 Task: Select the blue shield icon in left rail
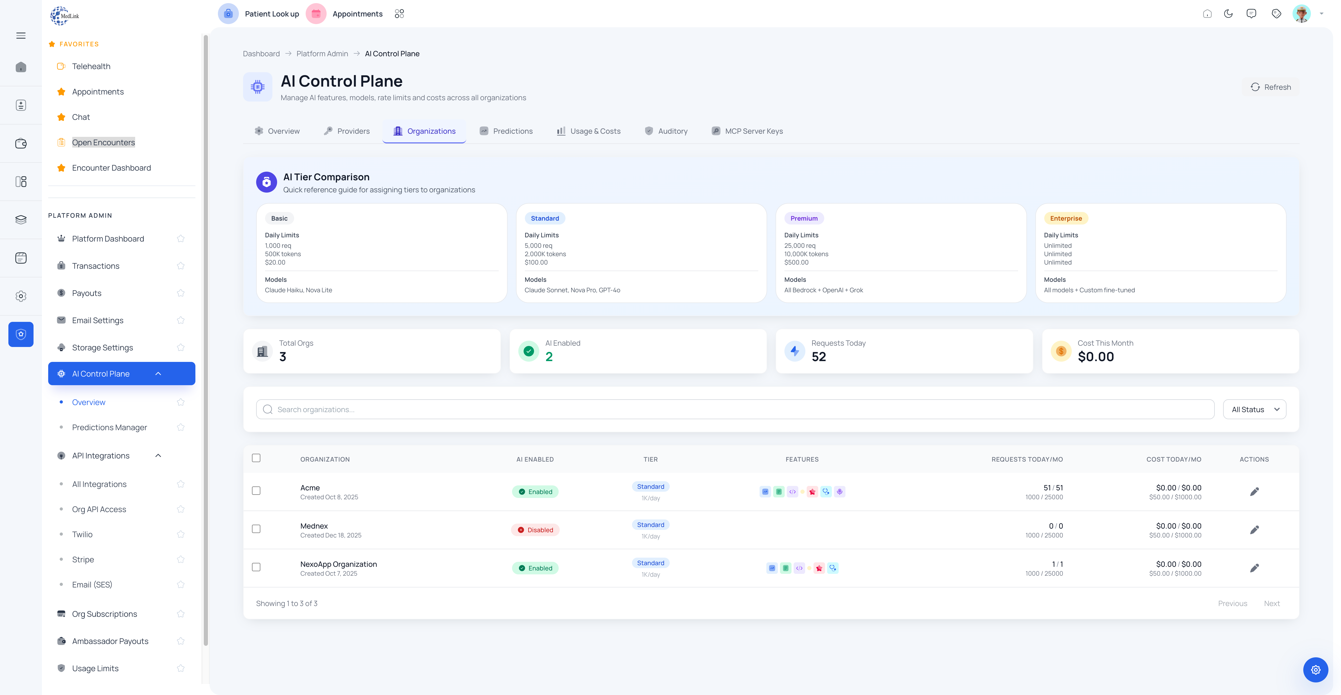tap(21, 334)
